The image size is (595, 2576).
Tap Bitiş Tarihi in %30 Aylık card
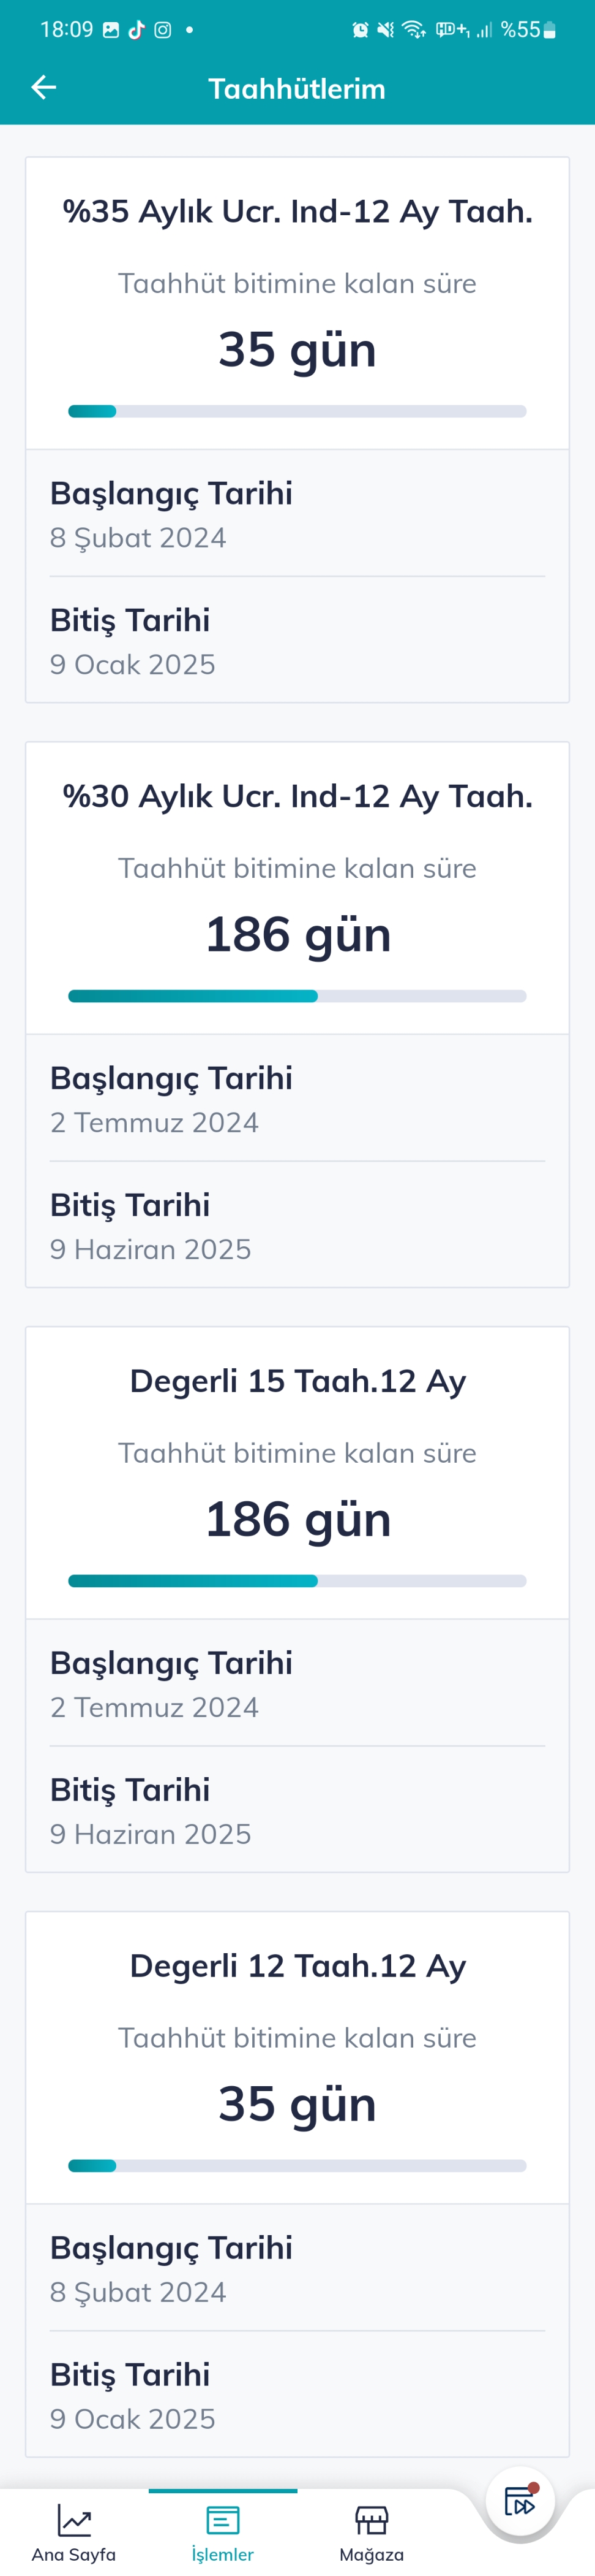[131, 1205]
